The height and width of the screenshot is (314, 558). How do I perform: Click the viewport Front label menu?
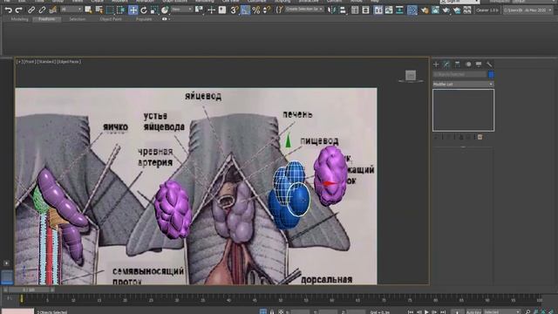tap(29, 62)
